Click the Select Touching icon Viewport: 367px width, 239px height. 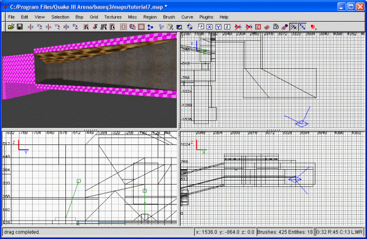pyautogui.click(x=95, y=27)
